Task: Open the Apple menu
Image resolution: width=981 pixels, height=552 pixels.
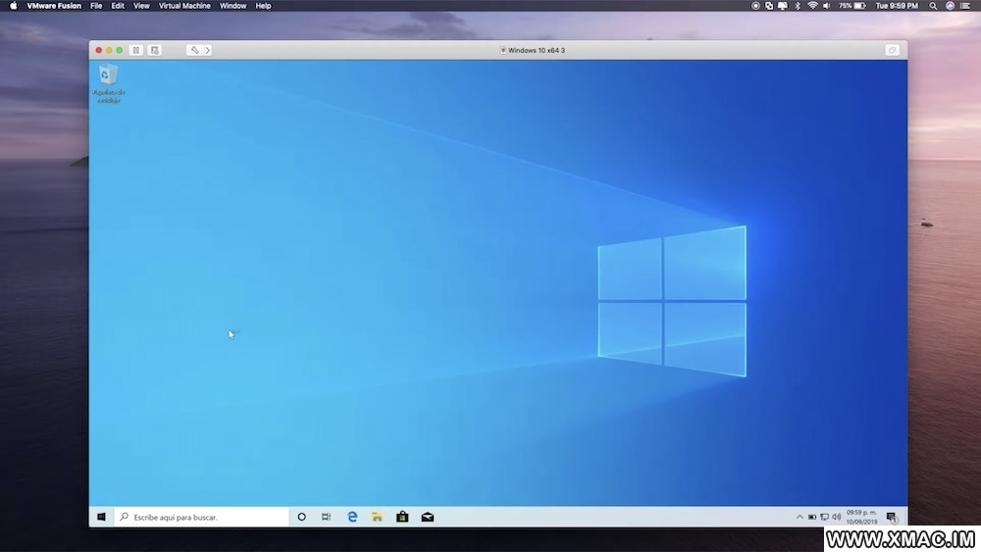Action: click(13, 6)
